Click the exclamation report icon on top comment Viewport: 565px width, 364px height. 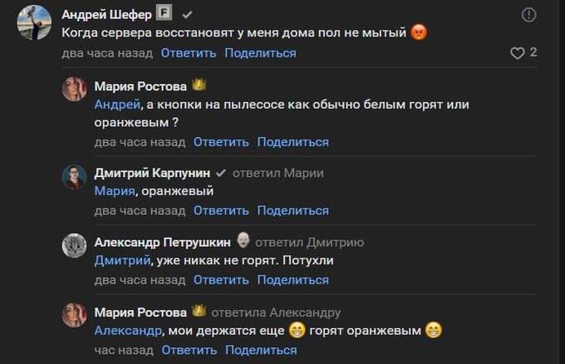tap(528, 15)
